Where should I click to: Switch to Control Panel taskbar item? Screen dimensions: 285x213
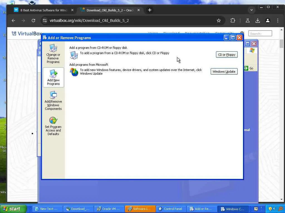[x=171, y=209]
